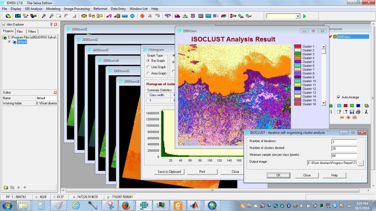This screenshot has height=211, width=376.
Task: Collapse the Idrisi Explorer panel header toggle
Action: point(3,24)
